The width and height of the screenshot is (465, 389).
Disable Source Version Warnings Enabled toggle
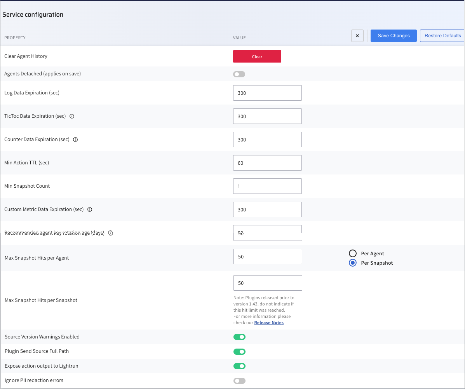point(239,337)
